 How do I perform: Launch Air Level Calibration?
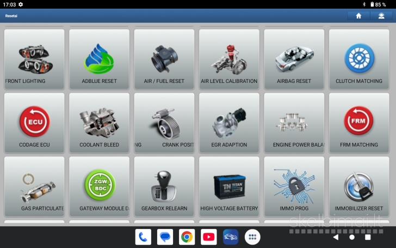pos(229,59)
